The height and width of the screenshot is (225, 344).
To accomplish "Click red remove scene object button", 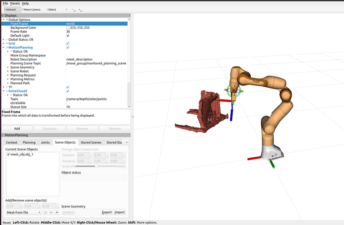I will [51, 212].
